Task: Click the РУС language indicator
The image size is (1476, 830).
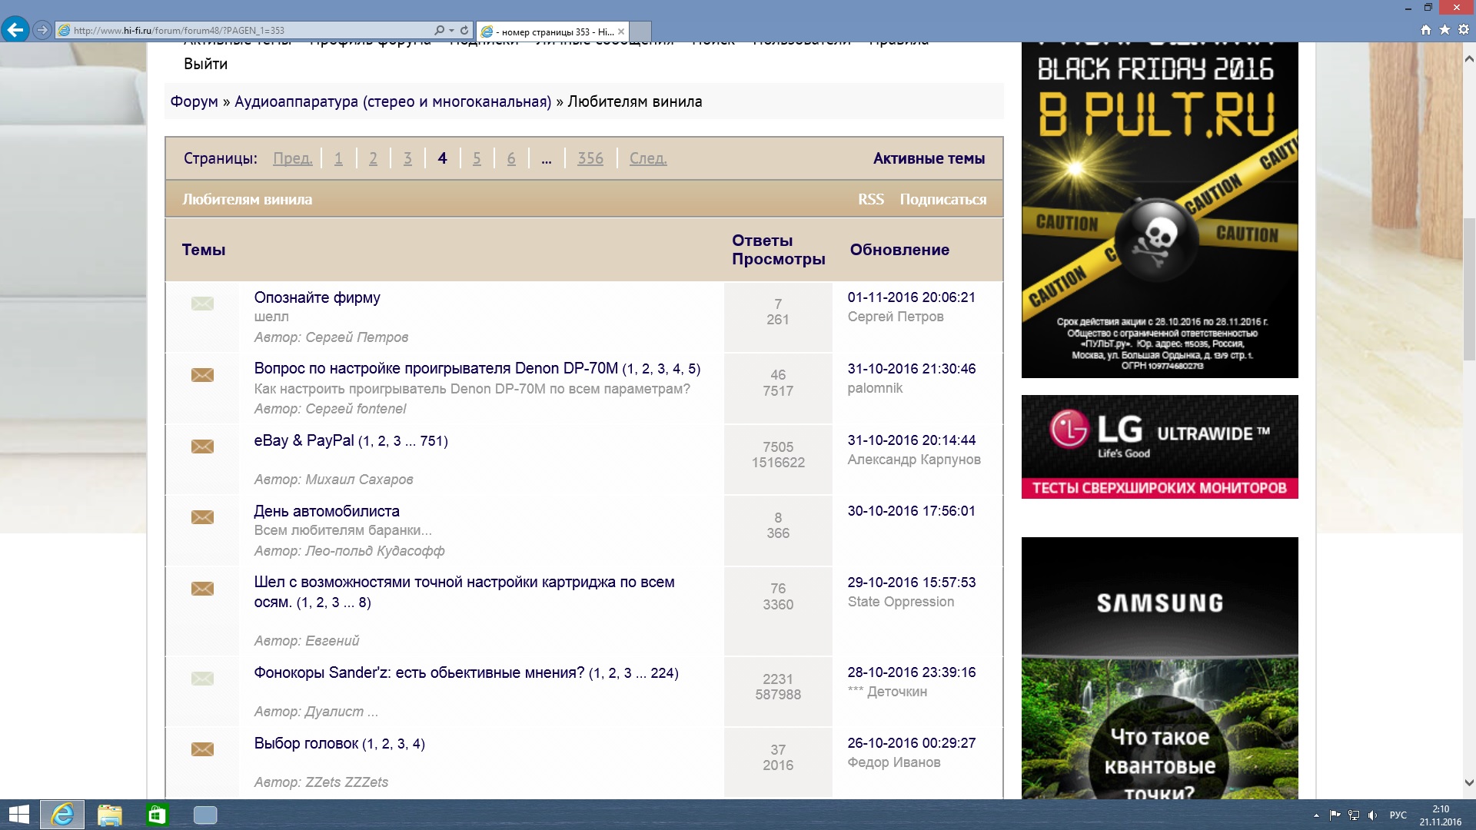Action: 1398,815
